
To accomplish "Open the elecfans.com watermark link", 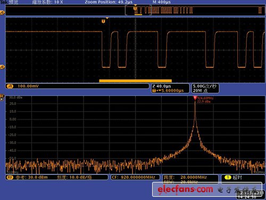I will 185,189.
